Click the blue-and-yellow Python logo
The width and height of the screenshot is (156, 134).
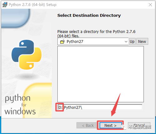[27, 55]
